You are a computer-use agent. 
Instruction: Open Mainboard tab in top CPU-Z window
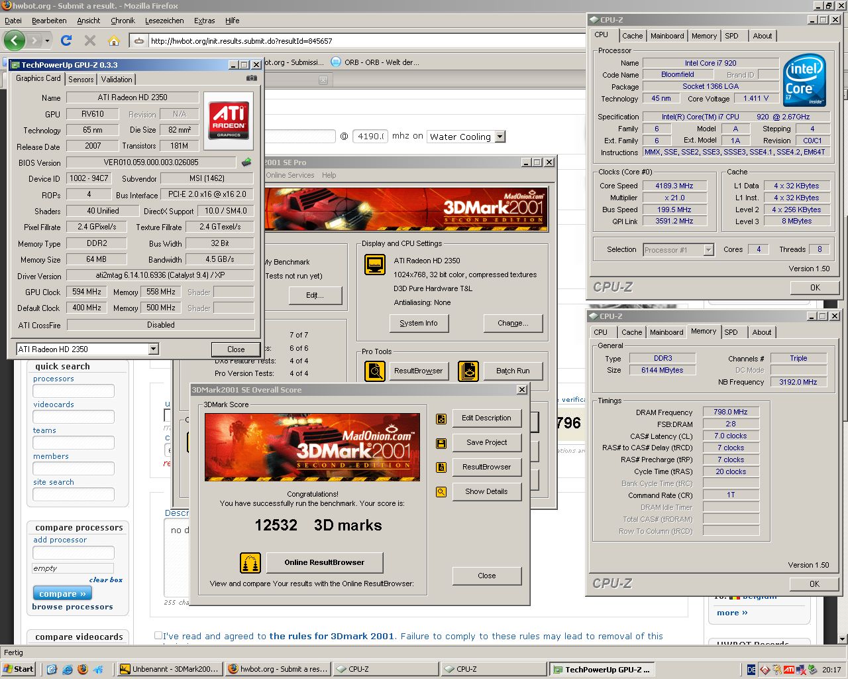tap(667, 36)
